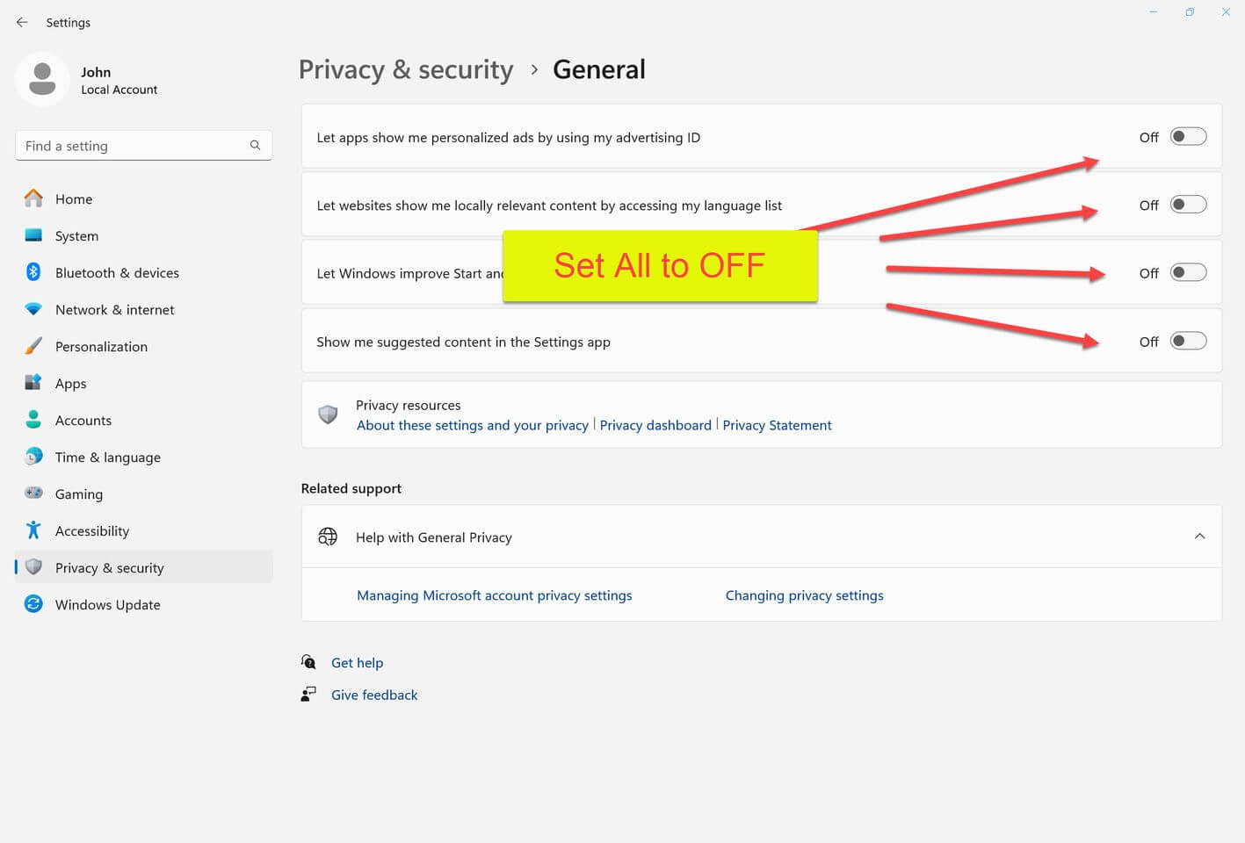Open the Privacy dashboard link
The width and height of the screenshot is (1245, 843).
tap(655, 425)
